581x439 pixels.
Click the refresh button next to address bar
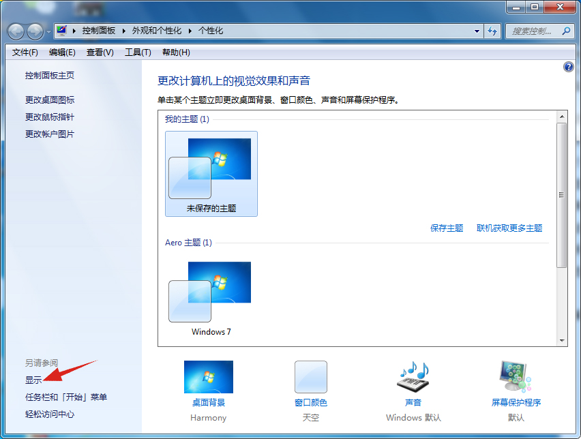click(x=492, y=31)
